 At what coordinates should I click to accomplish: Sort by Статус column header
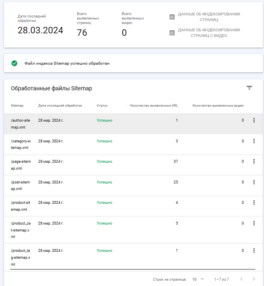[x=102, y=105]
